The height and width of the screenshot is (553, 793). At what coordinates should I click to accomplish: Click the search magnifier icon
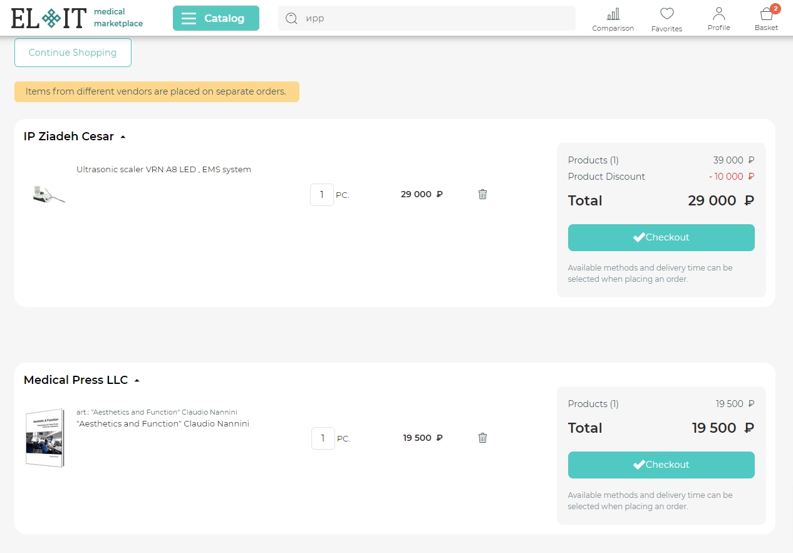(x=291, y=18)
